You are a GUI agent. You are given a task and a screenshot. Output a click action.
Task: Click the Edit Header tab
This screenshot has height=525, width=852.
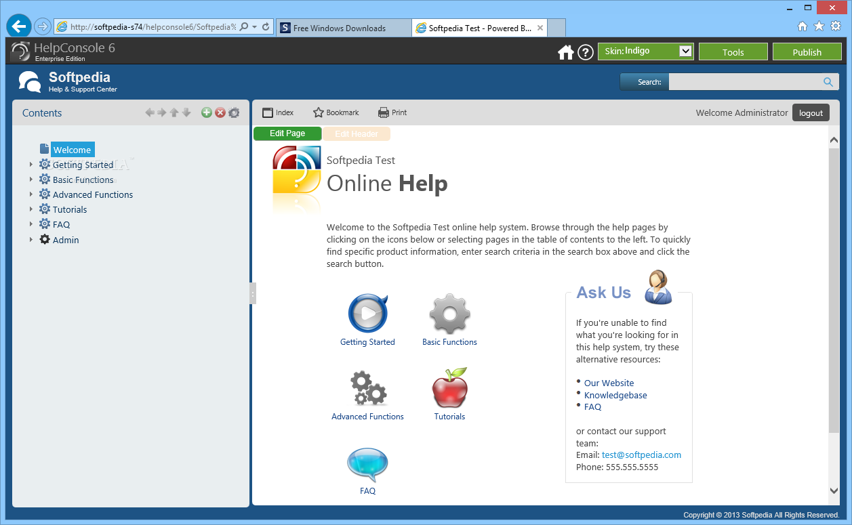[357, 134]
